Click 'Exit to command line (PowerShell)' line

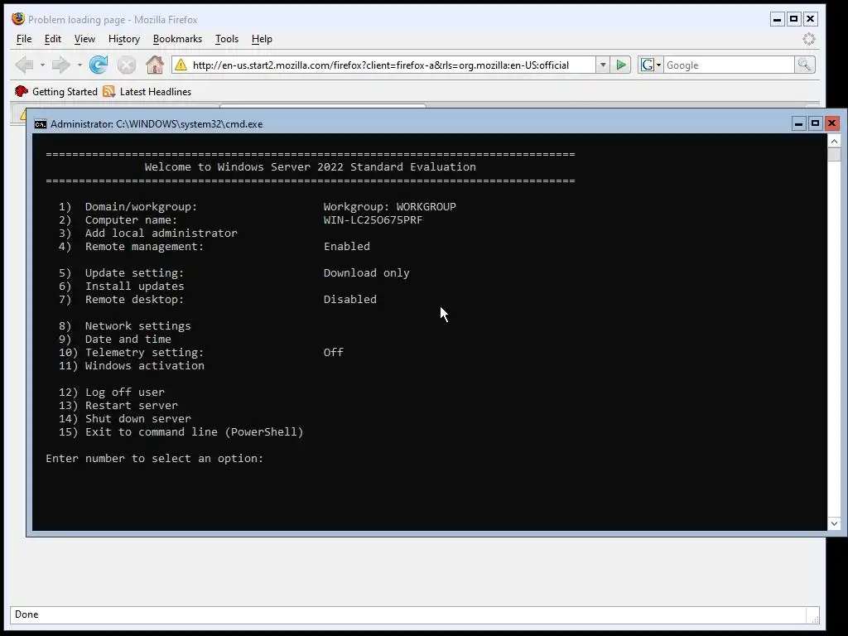pyautogui.click(x=194, y=432)
